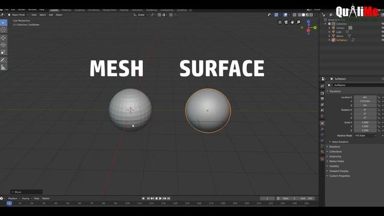384x216 pixels.
Task: Click the play animation button
Action: (160, 199)
